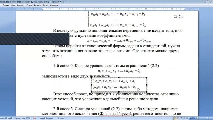This screenshot has height=120, width=213.
Task: Switch to Draft view icon
Action: click(x=187, y=118)
